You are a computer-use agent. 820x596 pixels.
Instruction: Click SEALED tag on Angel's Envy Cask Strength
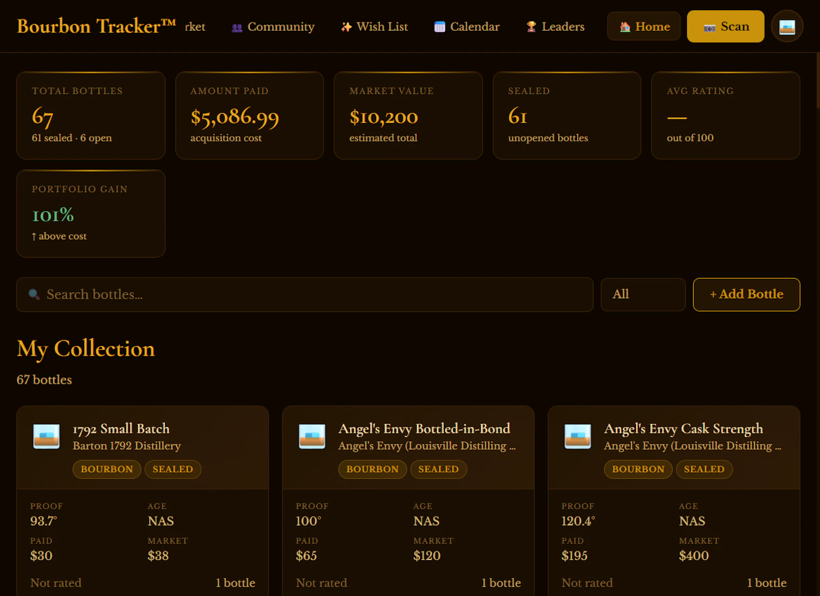click(x=704, y=469)
